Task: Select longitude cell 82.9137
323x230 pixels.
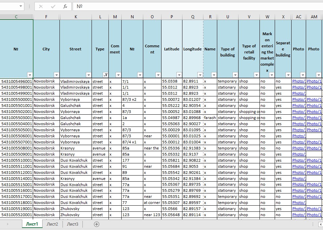Action: click(x=193, y=154)
